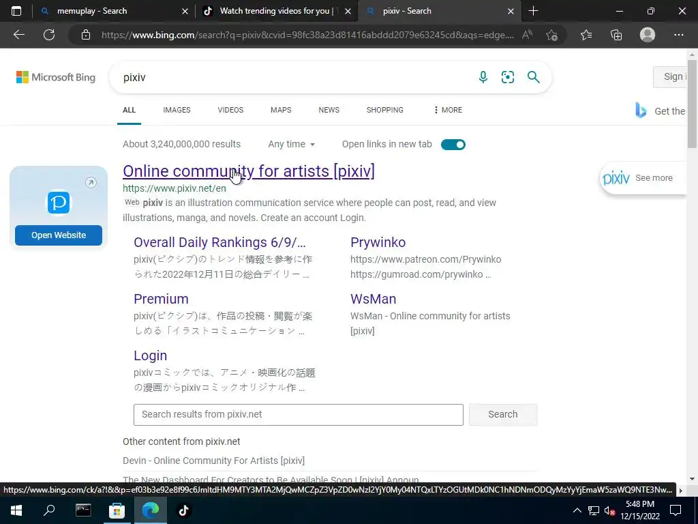Click the Read aloud icon in address bar
698x524 pixels.
pos(527,35)
